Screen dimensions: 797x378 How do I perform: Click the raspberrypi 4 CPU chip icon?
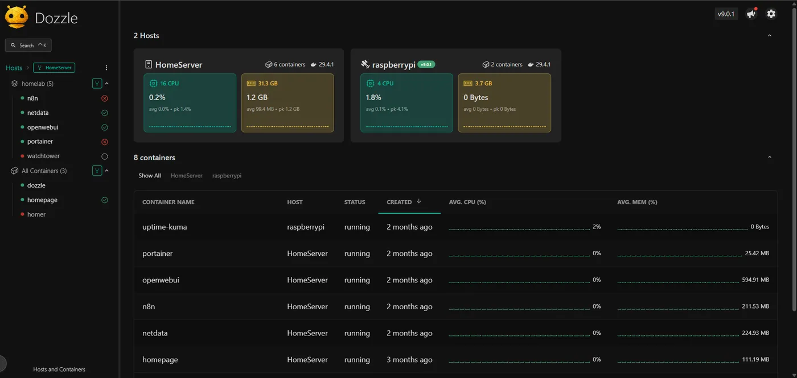370,83
